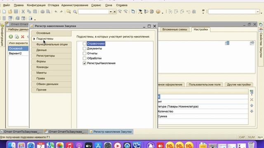
Task: Click the Redo arrow icon
Action: click(x=61, y=12)
